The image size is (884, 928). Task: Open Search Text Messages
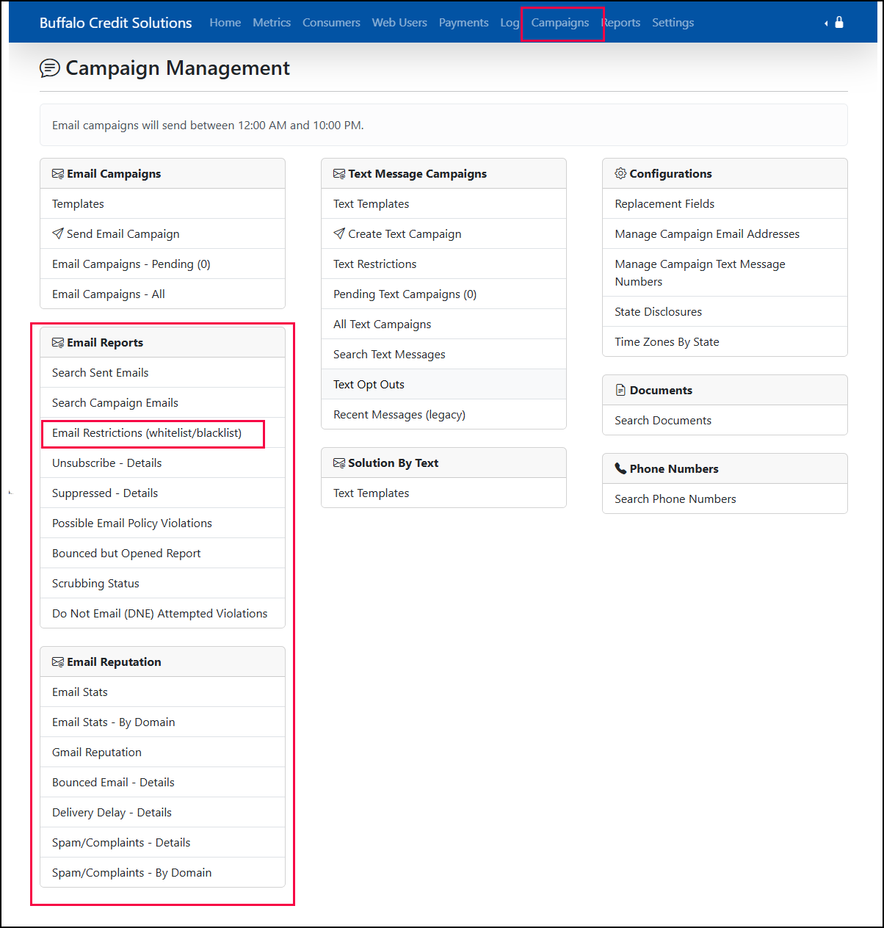pos(443,355)
